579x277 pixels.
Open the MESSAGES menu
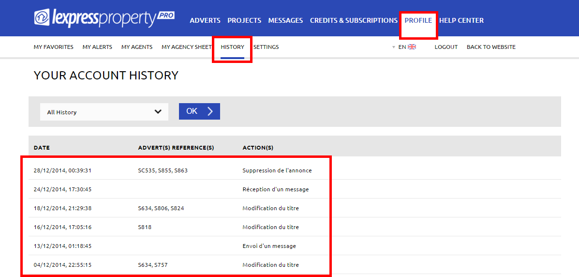coord(285,20)
